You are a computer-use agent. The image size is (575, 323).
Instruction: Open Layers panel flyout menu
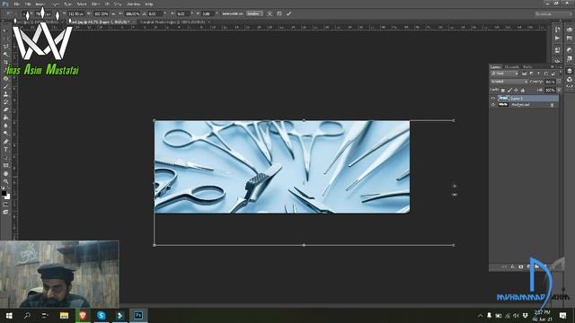coord(559,67)
